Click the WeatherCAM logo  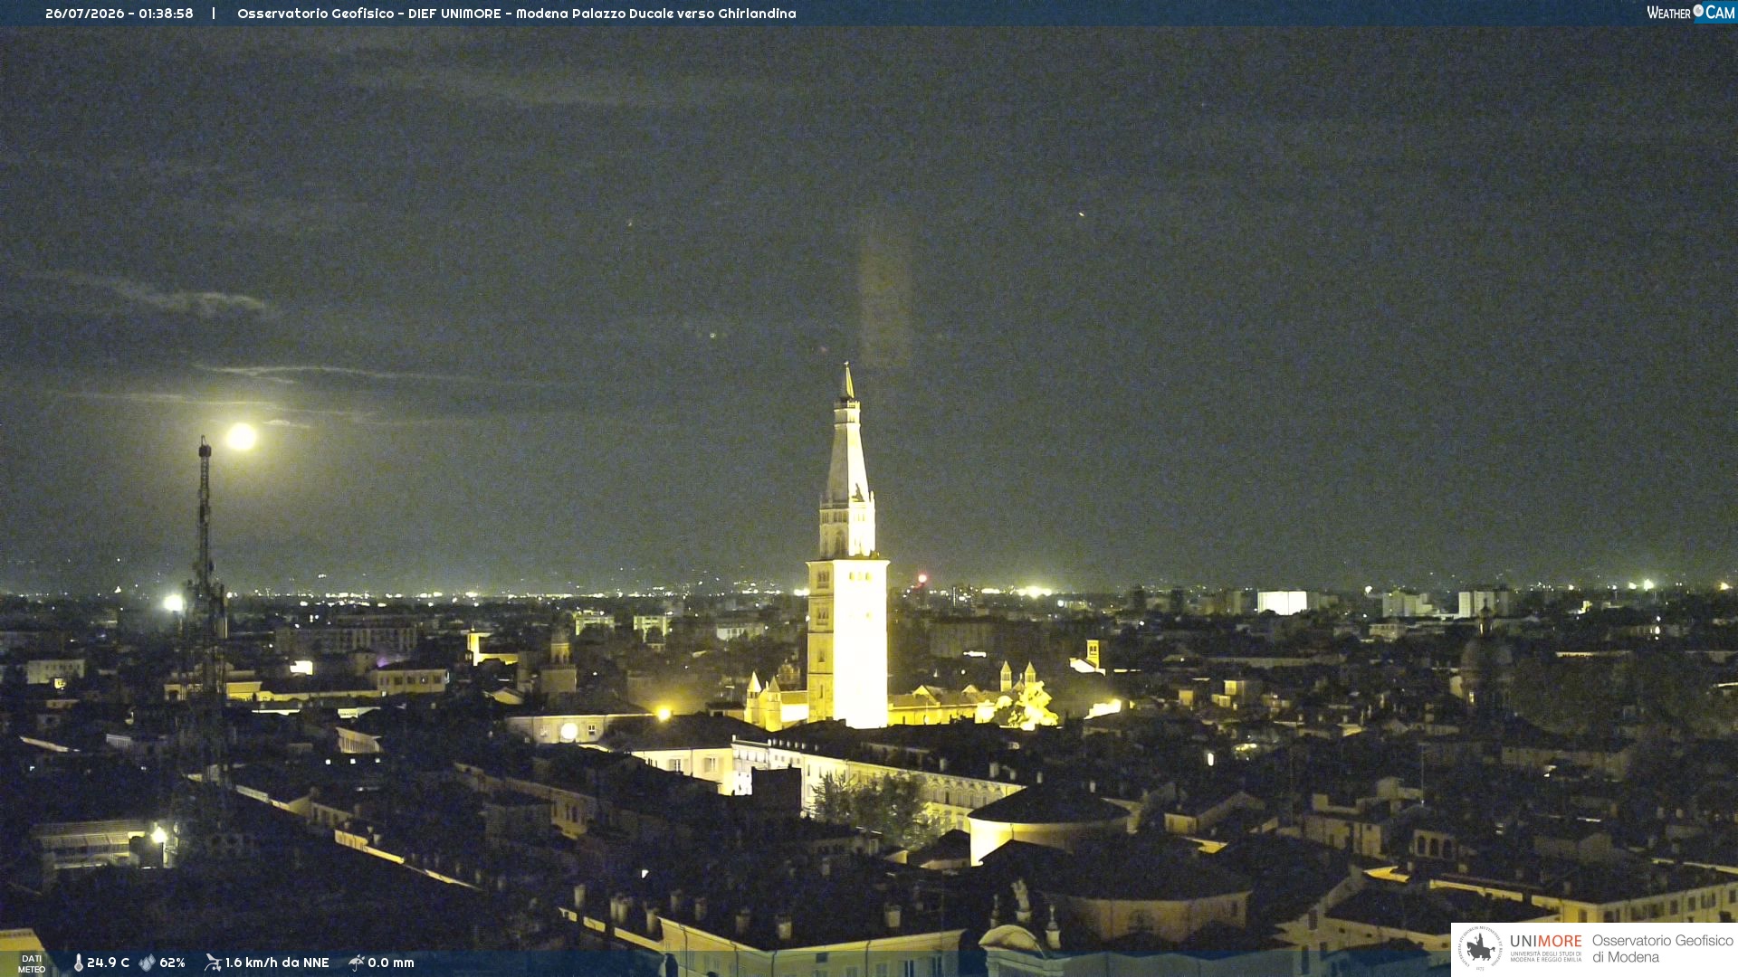tap(1690, 13)
